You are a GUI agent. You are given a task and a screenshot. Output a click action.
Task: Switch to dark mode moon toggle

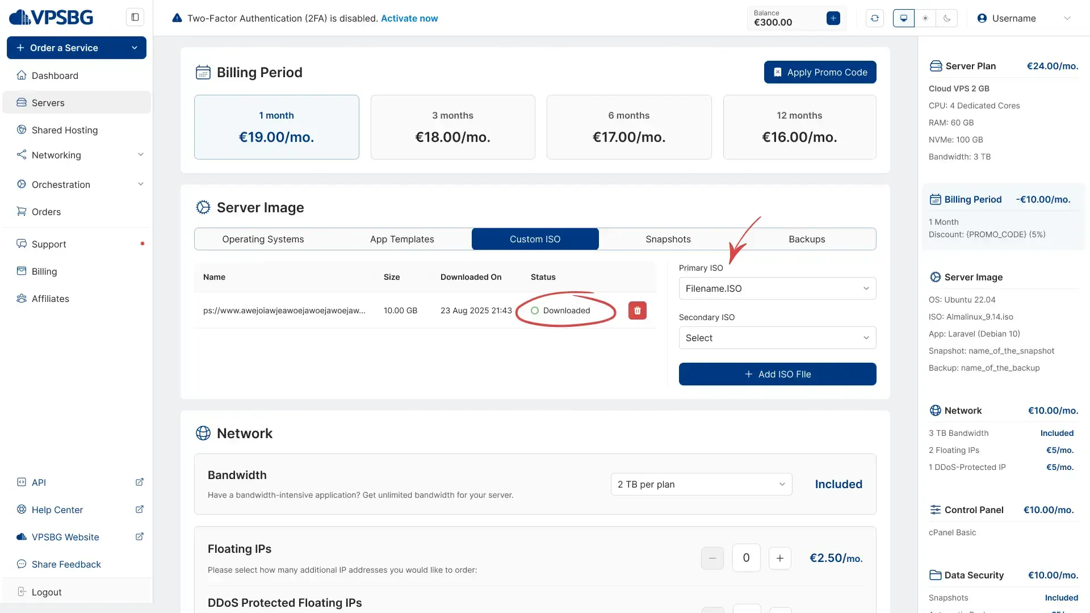pyautogui.click(x=946, y=18)
